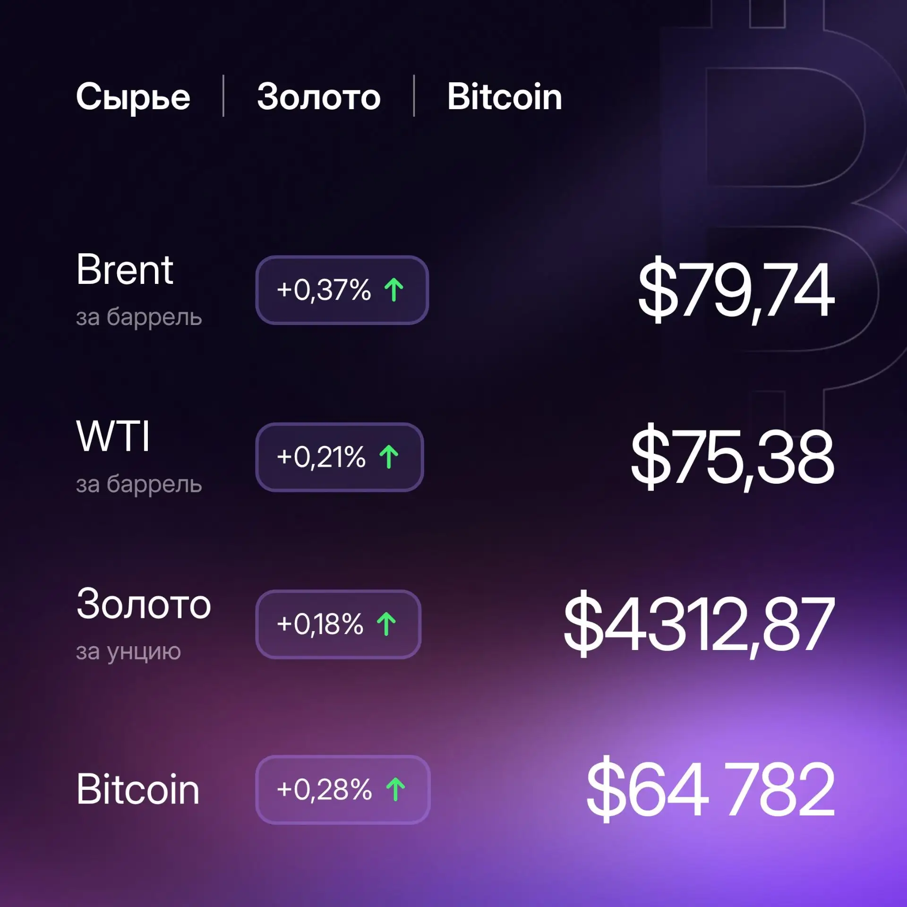Open the Сырье tab
Image resolution: width=907 pixels, height=907 pixels.
coord(133,97)
